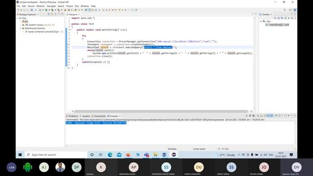The width and height of the screenshot is (313, 176).
Task: Open the Source menu
Action: [x=31, y=6]
